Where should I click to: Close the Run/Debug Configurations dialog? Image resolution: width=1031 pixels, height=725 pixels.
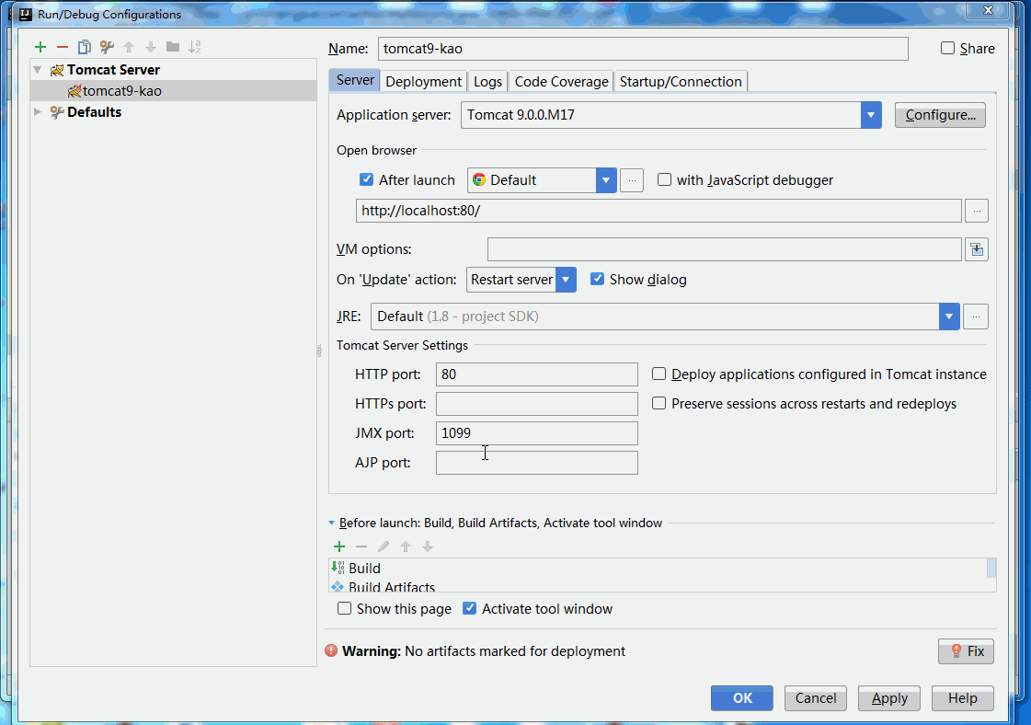click(x=988, y=10)
